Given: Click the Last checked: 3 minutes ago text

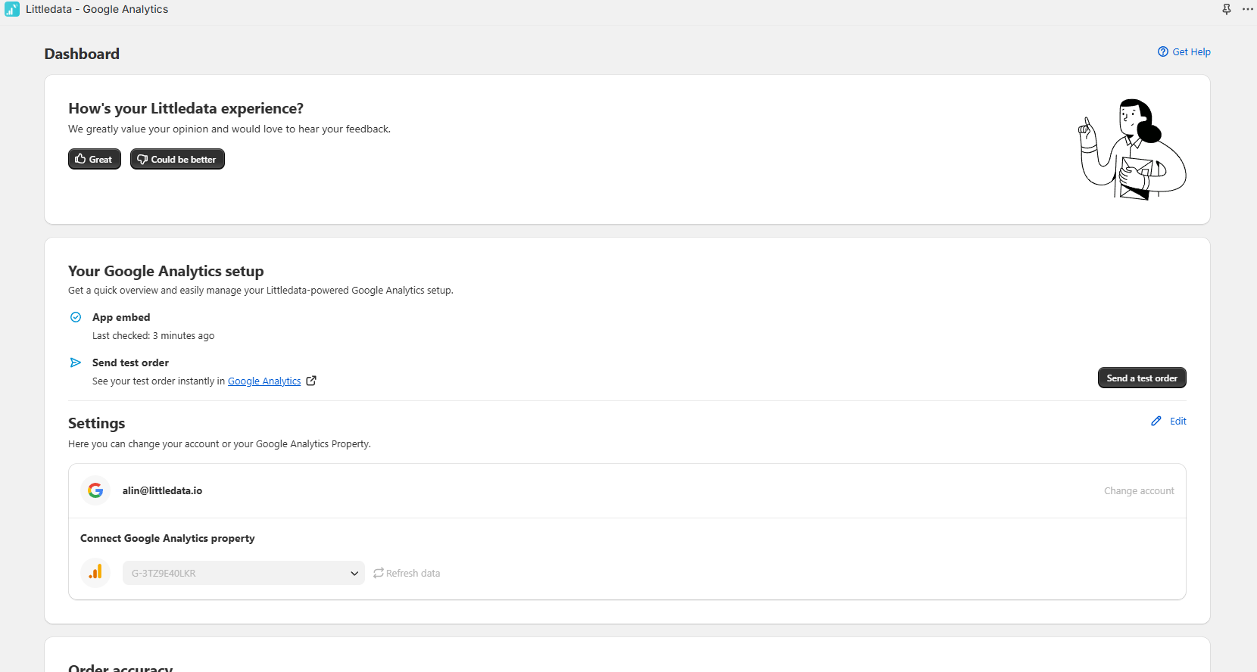Looking at the screenshot, I should pos(153,335).
